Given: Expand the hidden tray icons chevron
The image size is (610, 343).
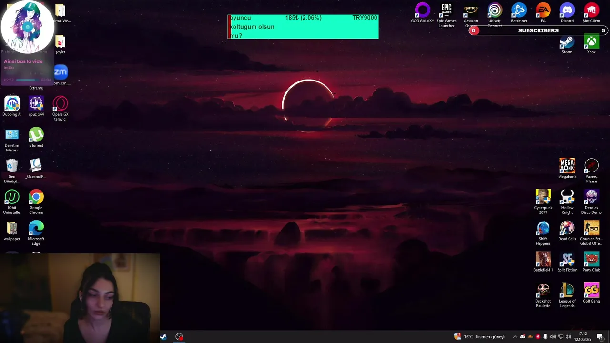Looking at the screenshot, I should pyautogui.click(x=515, y=337).
